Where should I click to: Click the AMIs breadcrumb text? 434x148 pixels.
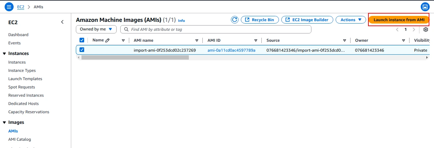(x=38, y=7)
